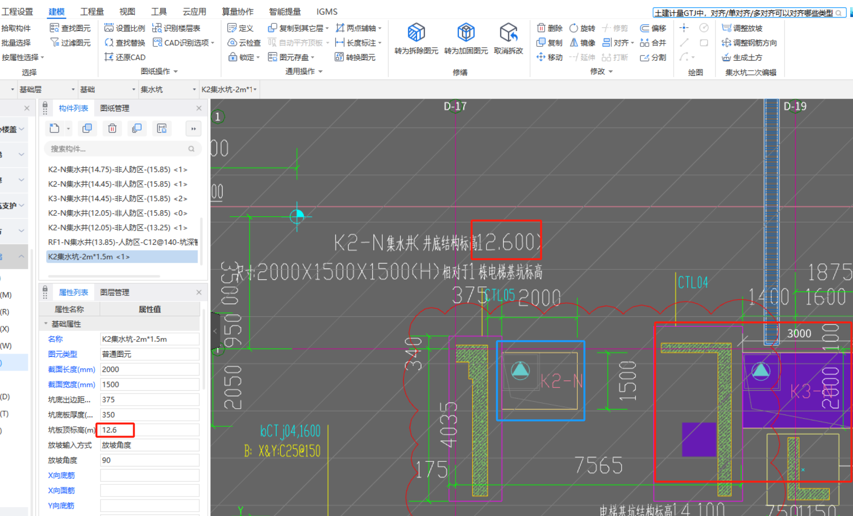The image size is (853, 516).
Task: Click the 设置比例 tool
Action: pos(125,28)
